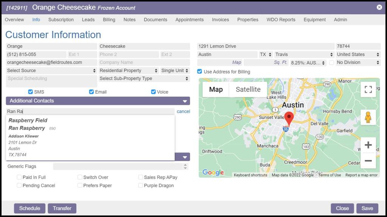Tick the Purple Dragon checkbox
Screen dimensions: 387x217
[141, 186]
